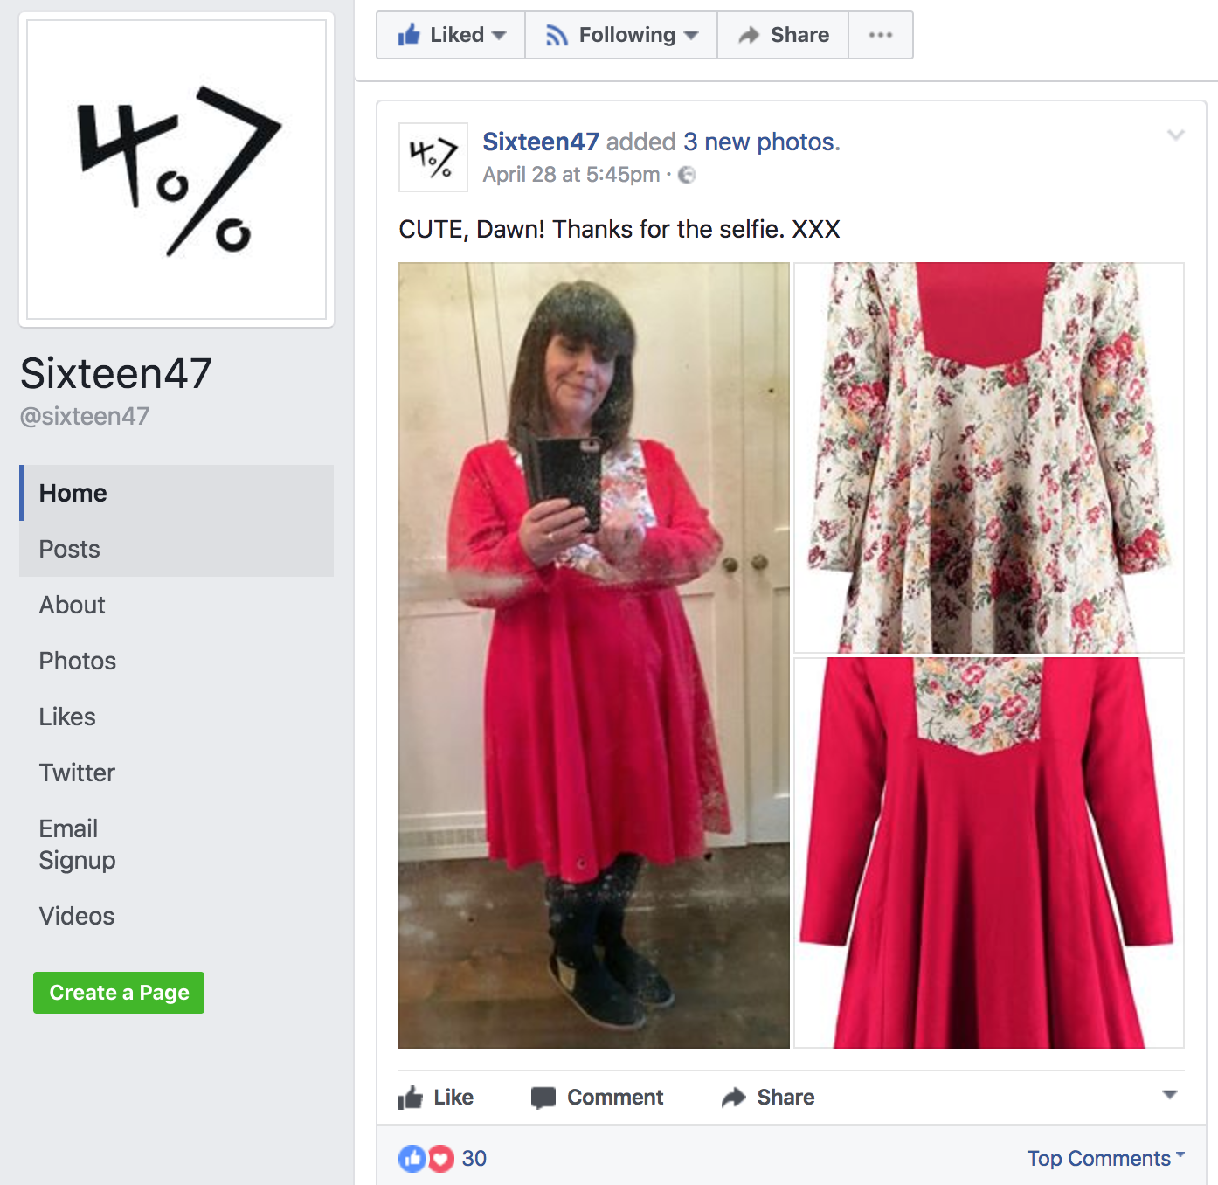
Task: Open the Photos section in sidebar
Action: tap(77, 661)
